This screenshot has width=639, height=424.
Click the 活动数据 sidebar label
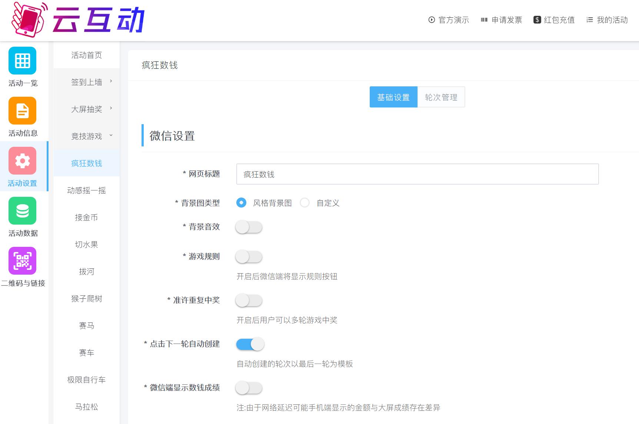tap(23, 233)
